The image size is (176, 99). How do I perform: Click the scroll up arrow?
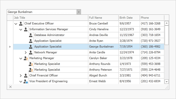click(x=167, y=23)
